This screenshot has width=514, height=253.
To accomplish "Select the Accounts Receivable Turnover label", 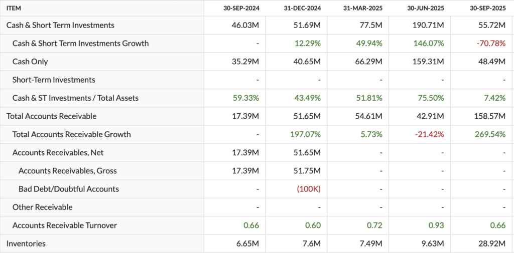I will coord(65,225).
